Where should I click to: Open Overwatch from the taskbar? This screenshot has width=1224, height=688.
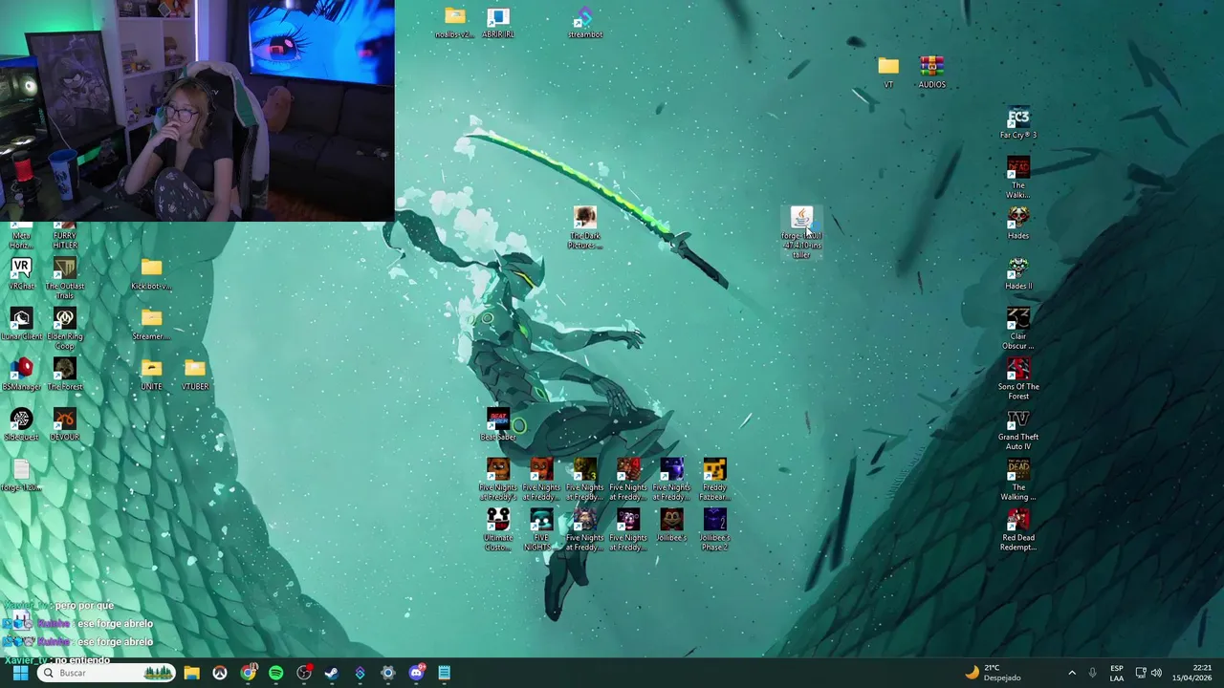(x=219, y=673)
